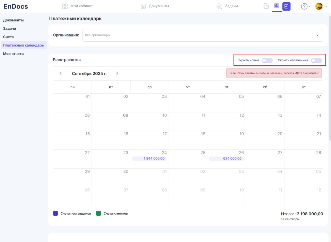The width and height of the screenshot is (331, 242).
Task: Click the building organizations icon in header
Action: [266, 6]
